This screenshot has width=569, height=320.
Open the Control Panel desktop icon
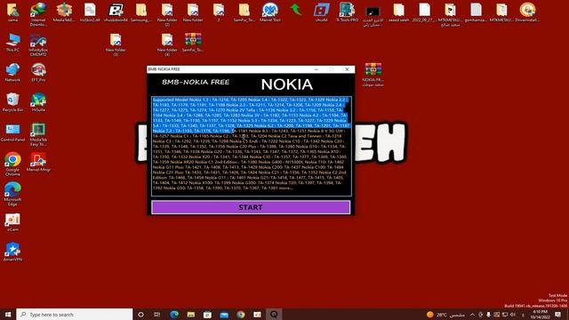coord(12,132)
